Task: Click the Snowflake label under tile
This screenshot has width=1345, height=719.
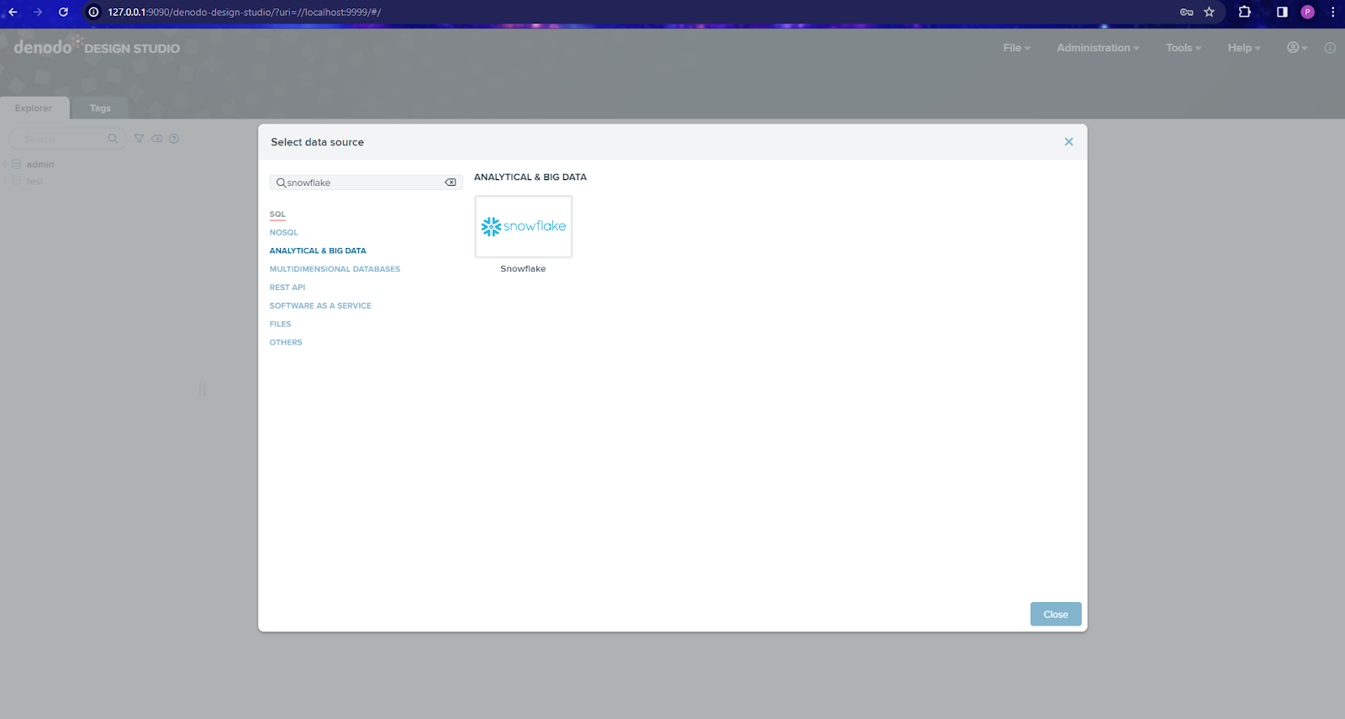Action: (523, 269)
